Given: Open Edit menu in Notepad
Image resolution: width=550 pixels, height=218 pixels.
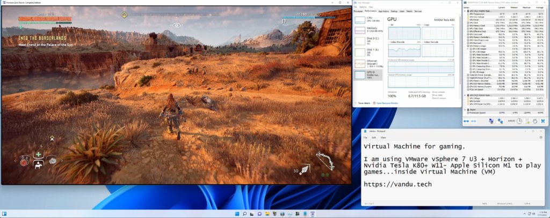Looking at the screenshot, I should point(374,138).
